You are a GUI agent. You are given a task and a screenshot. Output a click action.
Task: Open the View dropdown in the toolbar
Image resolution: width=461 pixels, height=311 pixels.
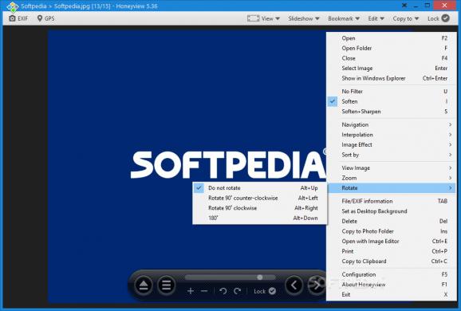[270, 18]
